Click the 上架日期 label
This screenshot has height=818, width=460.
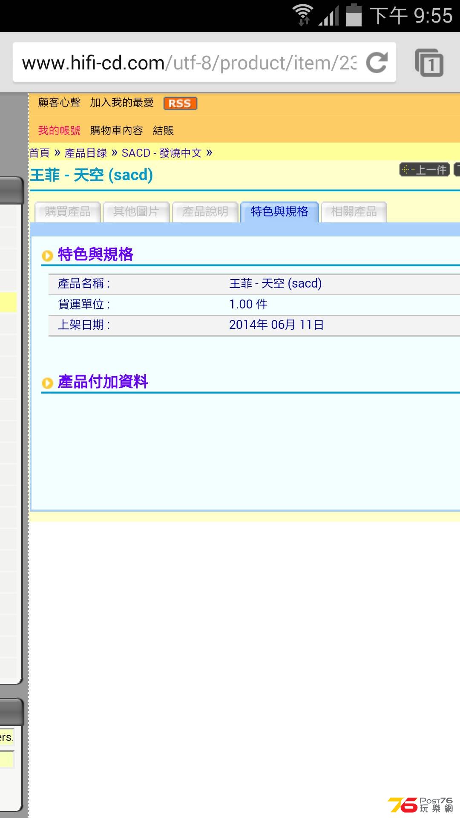(x=84, y=325)
